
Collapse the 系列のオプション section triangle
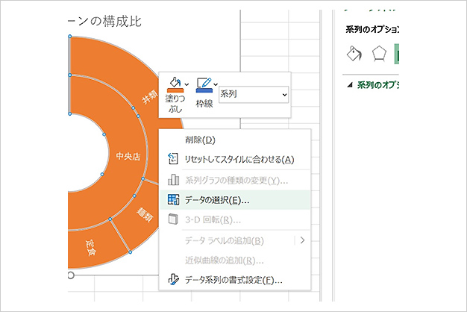(x=350, y=84)
